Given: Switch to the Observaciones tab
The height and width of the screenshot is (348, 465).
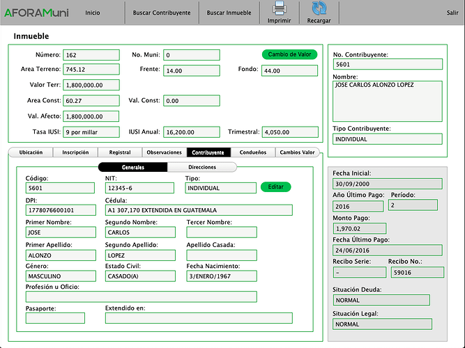Looking at the screenshot, I should coord(165,152).
